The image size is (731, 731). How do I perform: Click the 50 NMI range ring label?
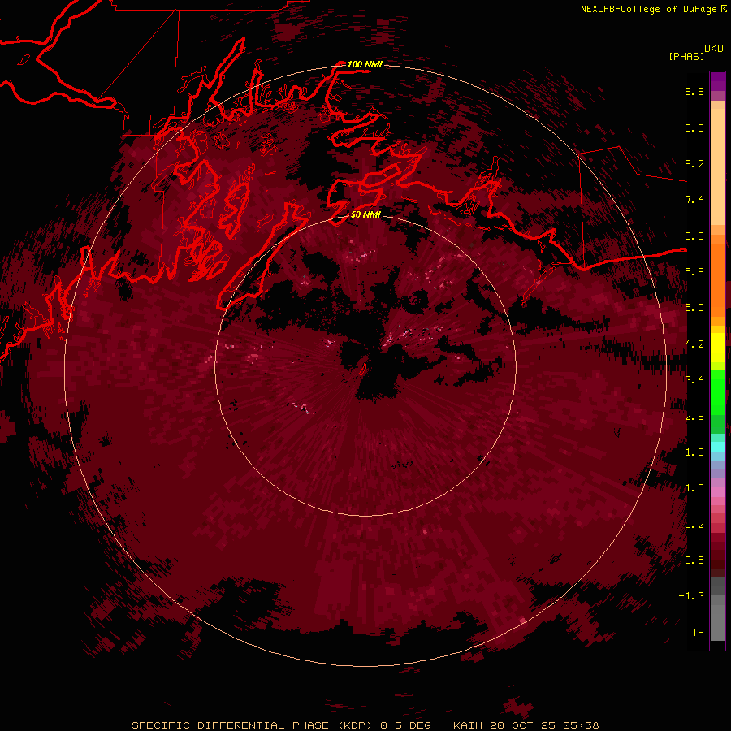tap(365, 214)
